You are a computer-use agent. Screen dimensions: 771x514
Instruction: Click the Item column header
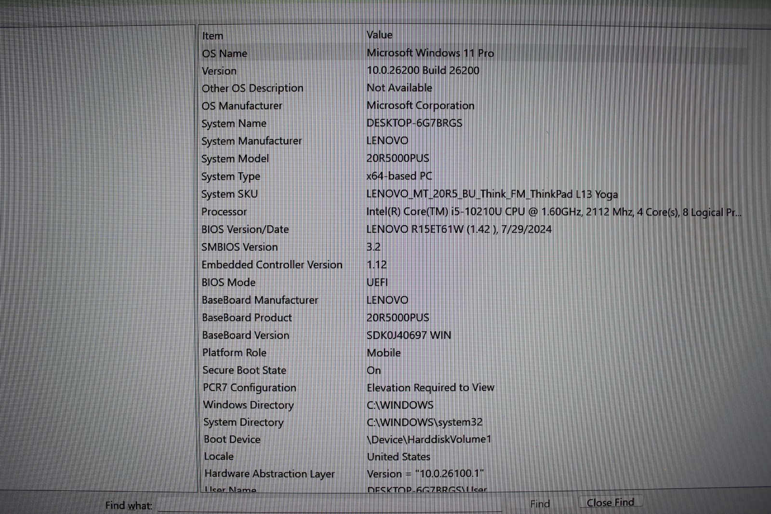(213, 36)
